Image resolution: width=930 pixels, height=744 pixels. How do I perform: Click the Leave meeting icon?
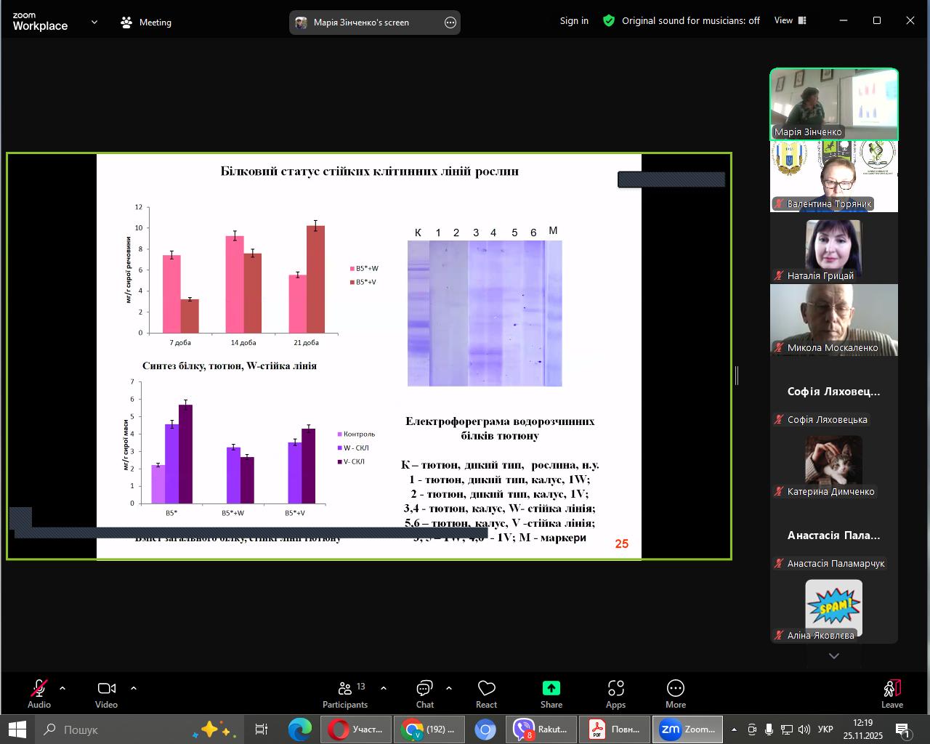891,694
